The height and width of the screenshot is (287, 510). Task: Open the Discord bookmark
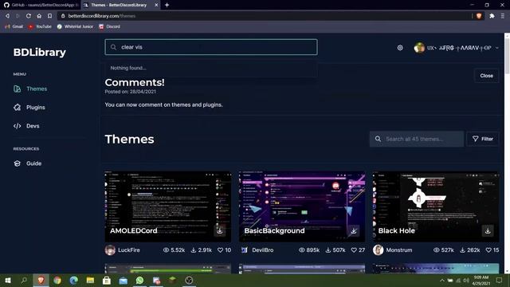110,26
